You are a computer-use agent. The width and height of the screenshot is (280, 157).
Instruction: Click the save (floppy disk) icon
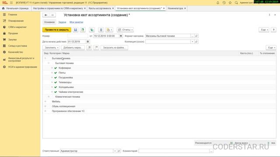tap(76, 30)
